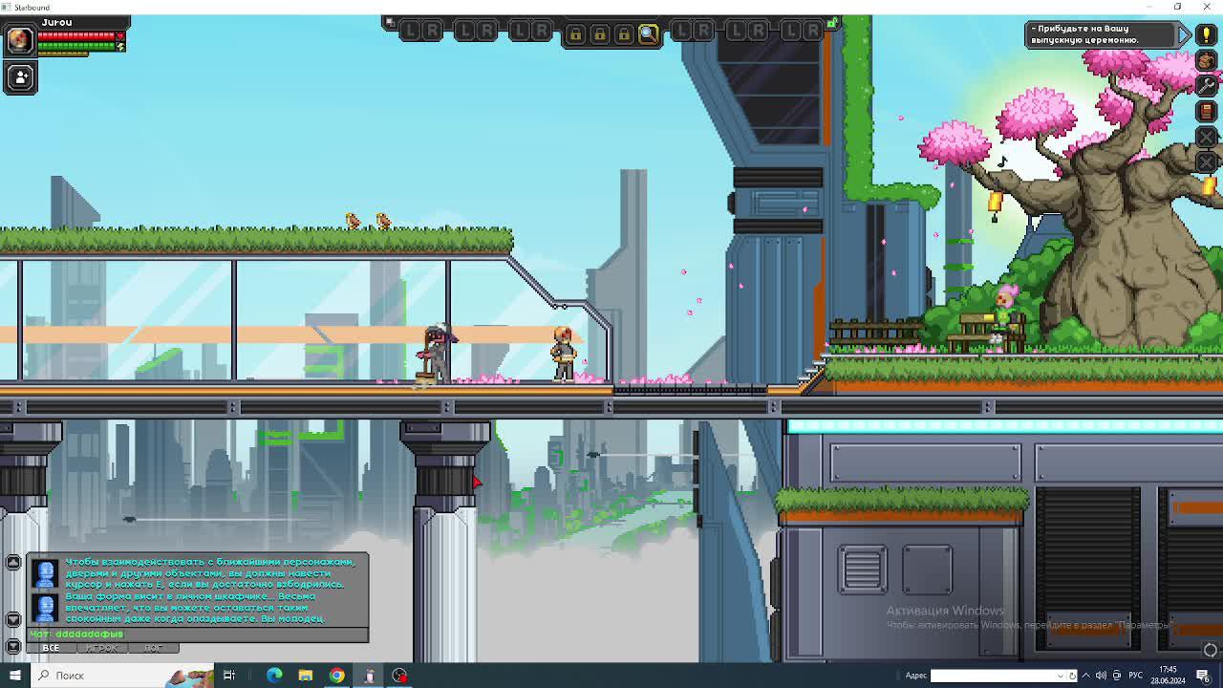The height and width of the screenshot is (688, 1223).
Task: Select fifth hotbar slot left hand L
Action: point(737,31)
